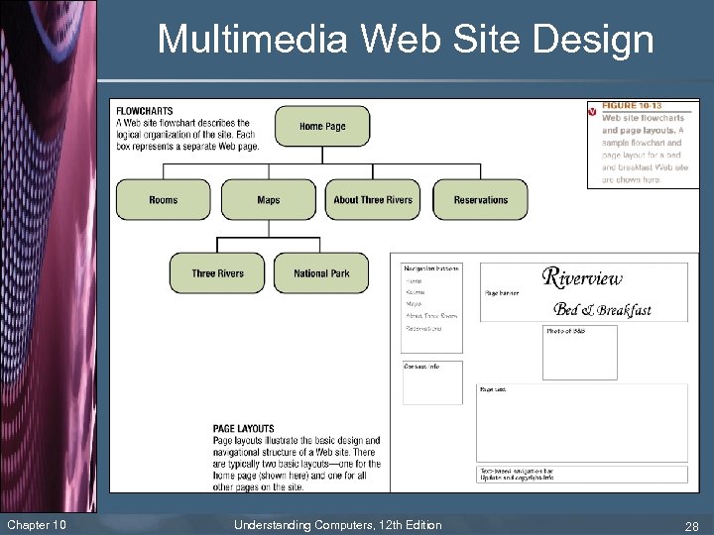
Task: Click the page layouts description paragraph
Action: 297,464
